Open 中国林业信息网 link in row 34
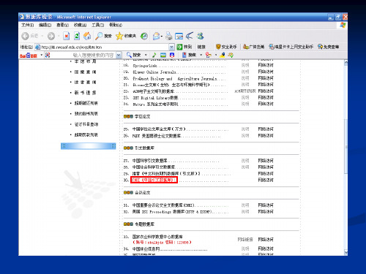The height and width of the screenshot is (274, 366). (146, 249)
